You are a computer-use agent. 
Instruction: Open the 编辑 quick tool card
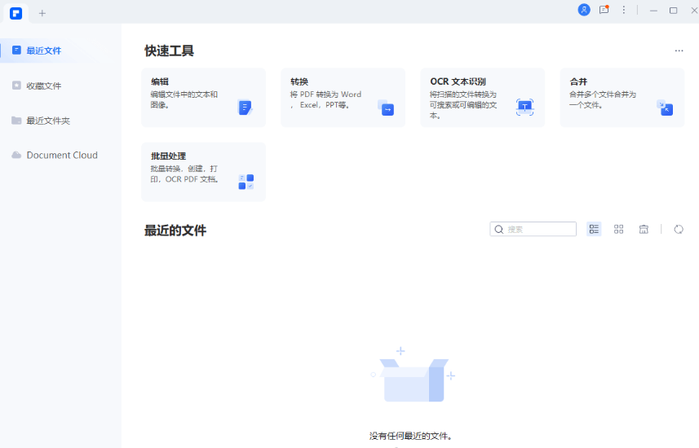tap(204, 98)
